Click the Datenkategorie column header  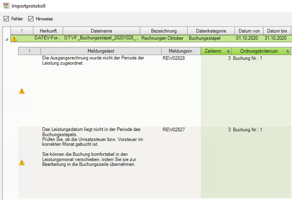[x=210, y=31]
